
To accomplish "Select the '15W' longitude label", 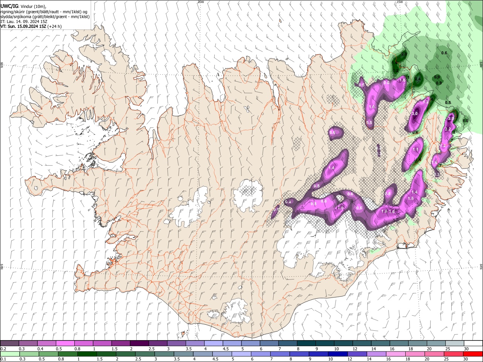I will pos(400,2).
